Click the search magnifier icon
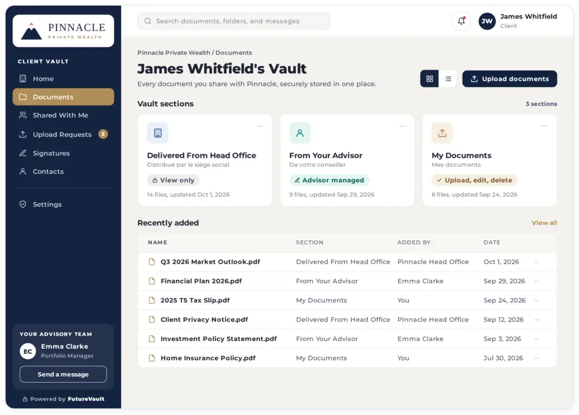This screenshot has height=415, width=579. coord(148,21)
